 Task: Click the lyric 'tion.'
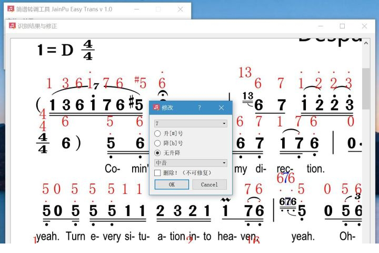pos(316,169)
